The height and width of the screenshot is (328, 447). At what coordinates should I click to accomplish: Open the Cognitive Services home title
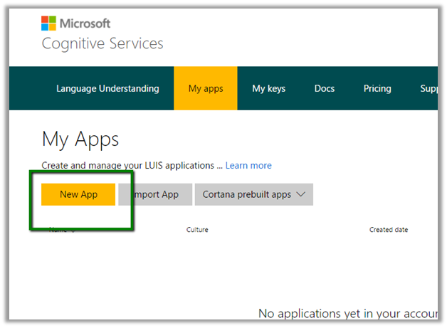pyautogui.click(x=102, y=44)
